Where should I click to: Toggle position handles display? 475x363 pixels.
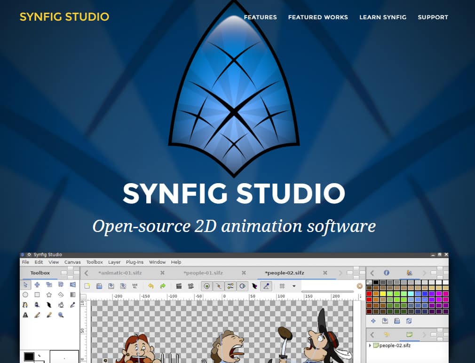[x=207, y=286]
